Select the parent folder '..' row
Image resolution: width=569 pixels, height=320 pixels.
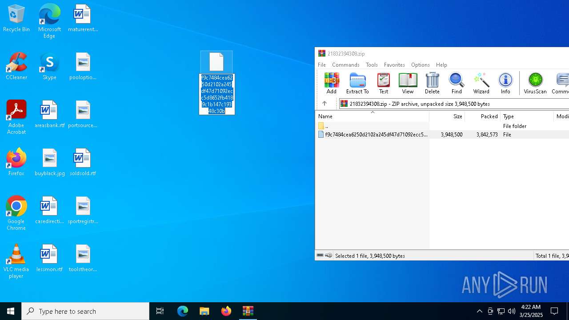pyautogui.click(x=442, y=126)
